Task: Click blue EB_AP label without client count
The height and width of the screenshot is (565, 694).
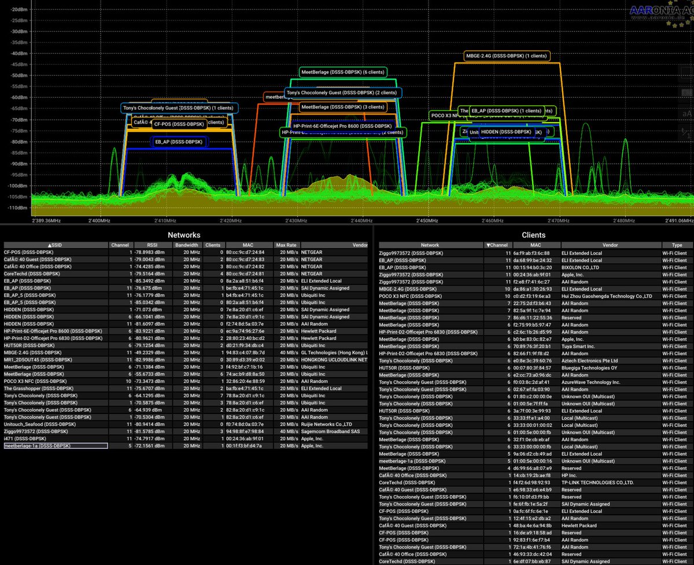Action: pyautogui.click(x=179, y=142)
